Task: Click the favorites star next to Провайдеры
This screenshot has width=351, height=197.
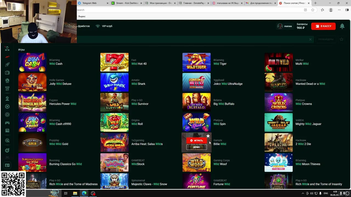Action: 341,39
